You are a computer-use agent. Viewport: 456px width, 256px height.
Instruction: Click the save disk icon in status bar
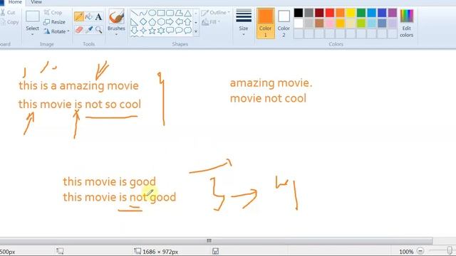click(x=215, y=251)
